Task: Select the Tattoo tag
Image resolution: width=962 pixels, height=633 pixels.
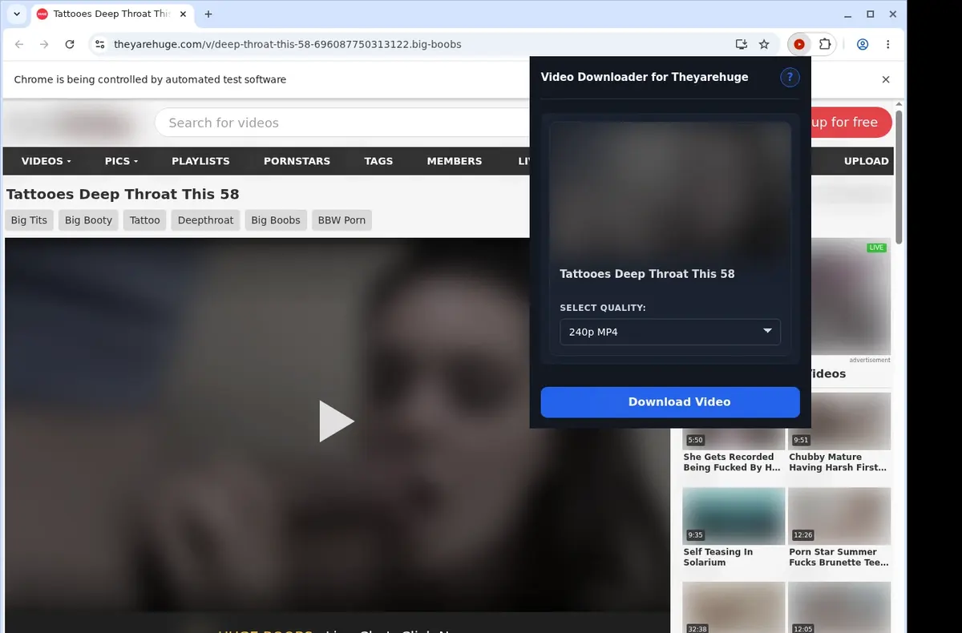Action: pos(145,220)
